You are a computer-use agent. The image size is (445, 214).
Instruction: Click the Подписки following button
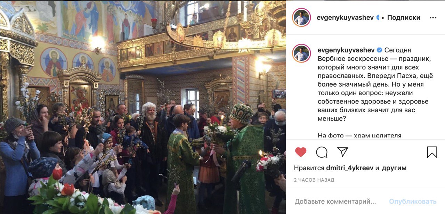(404, 18)
